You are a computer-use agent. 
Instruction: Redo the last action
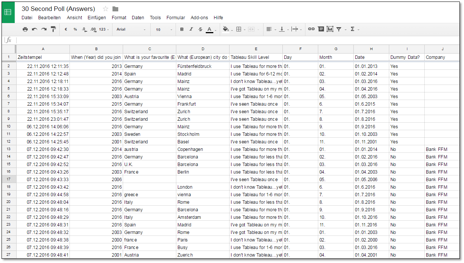pyautogui.click(x=44, y=29)
